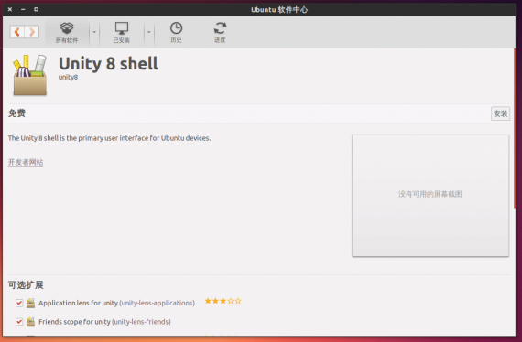Click the Friends scope for unity package icon
Image resolution: width=522 pixels, height=342 pixels.
click(30, 322)
